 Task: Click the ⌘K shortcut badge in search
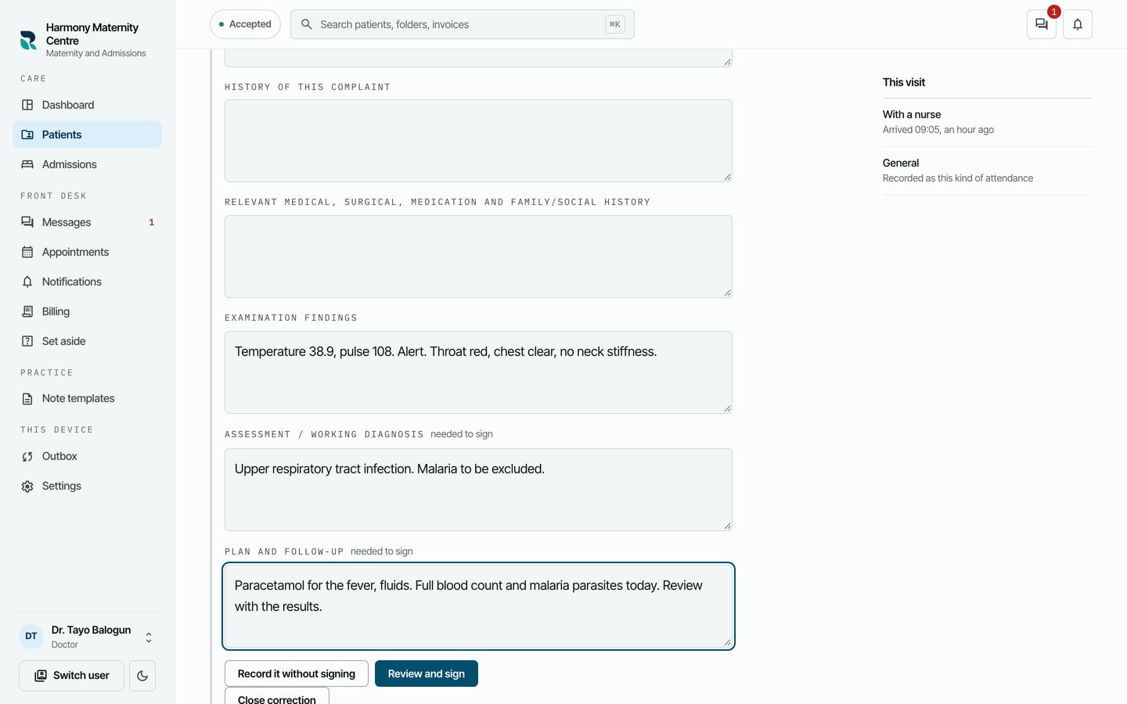click(615, 24)
